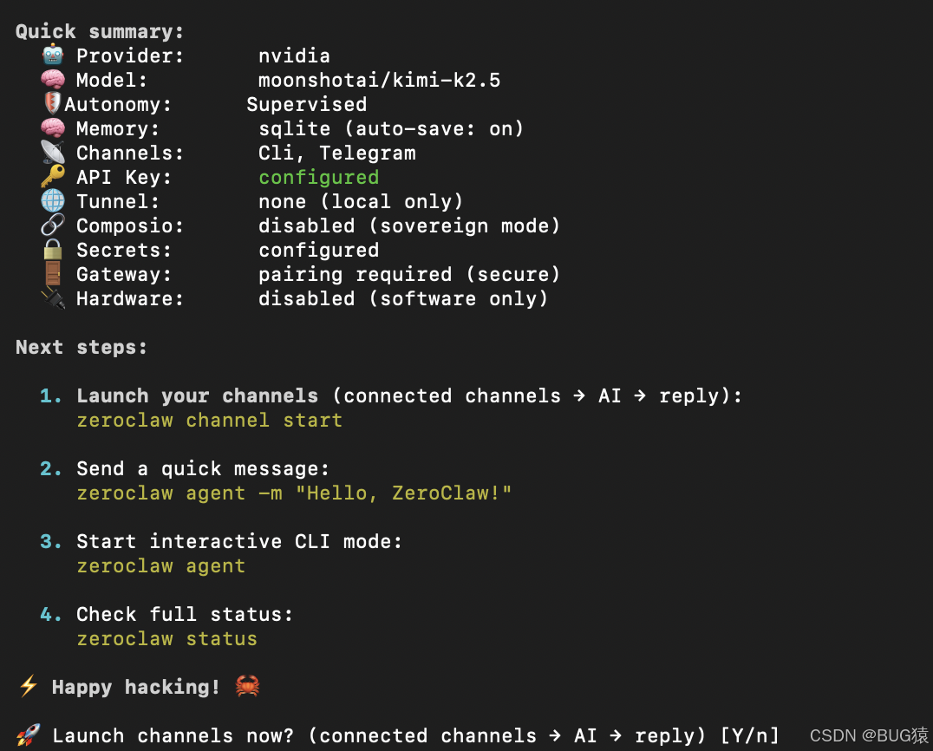Click the standalone 'zeroclaw agent' command
The width and height of the screenshot is (933, 751).
pyautogui.click(x=161, y=566)
